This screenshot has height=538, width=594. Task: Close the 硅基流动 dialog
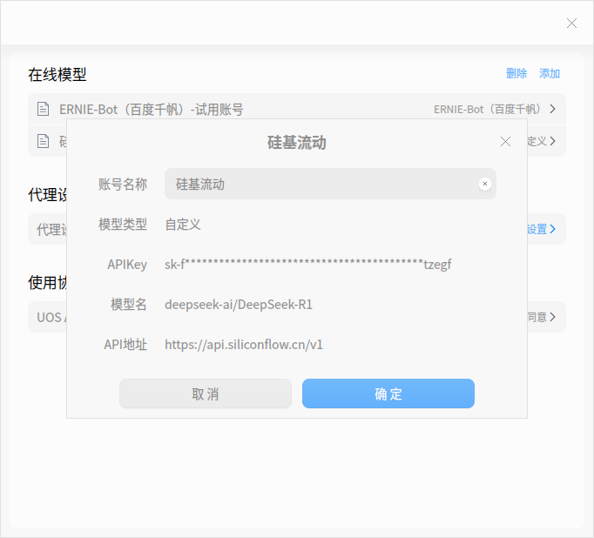505,142
